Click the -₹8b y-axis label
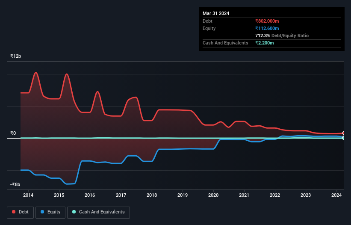351x225 pixels. click(15, 184)
